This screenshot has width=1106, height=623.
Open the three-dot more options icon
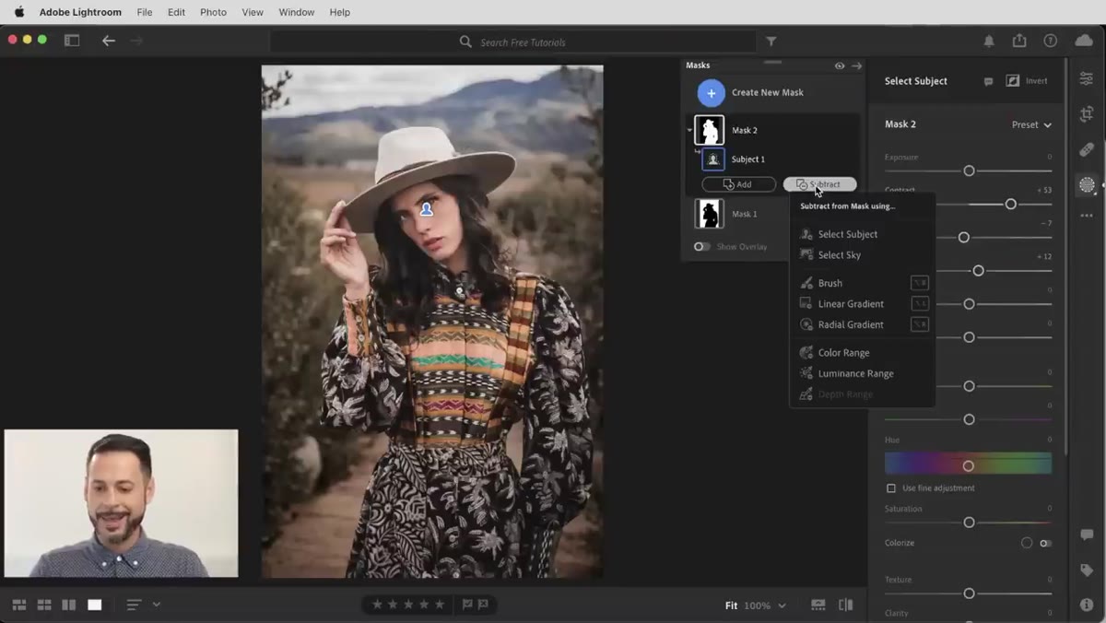point(1087,216)
